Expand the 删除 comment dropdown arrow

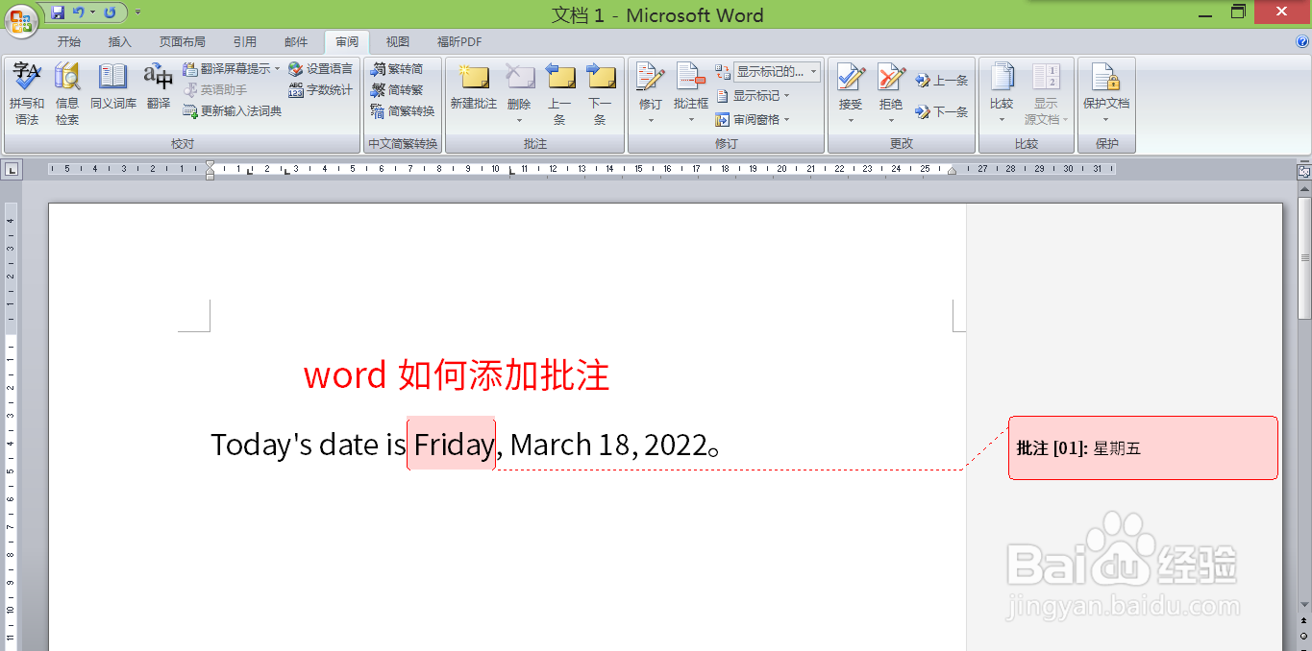tap(519, 120)
